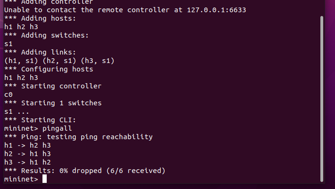The height and width of the screenshot is (189, 335).
Task: Click the 'h1 -> h2 h3' ping result
Action: (27, 145)
